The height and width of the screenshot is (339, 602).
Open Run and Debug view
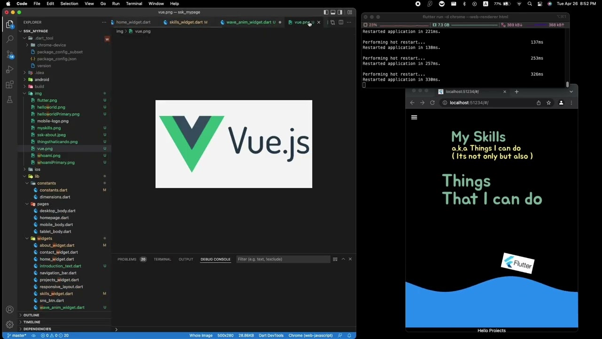click(x=9, y=70)
